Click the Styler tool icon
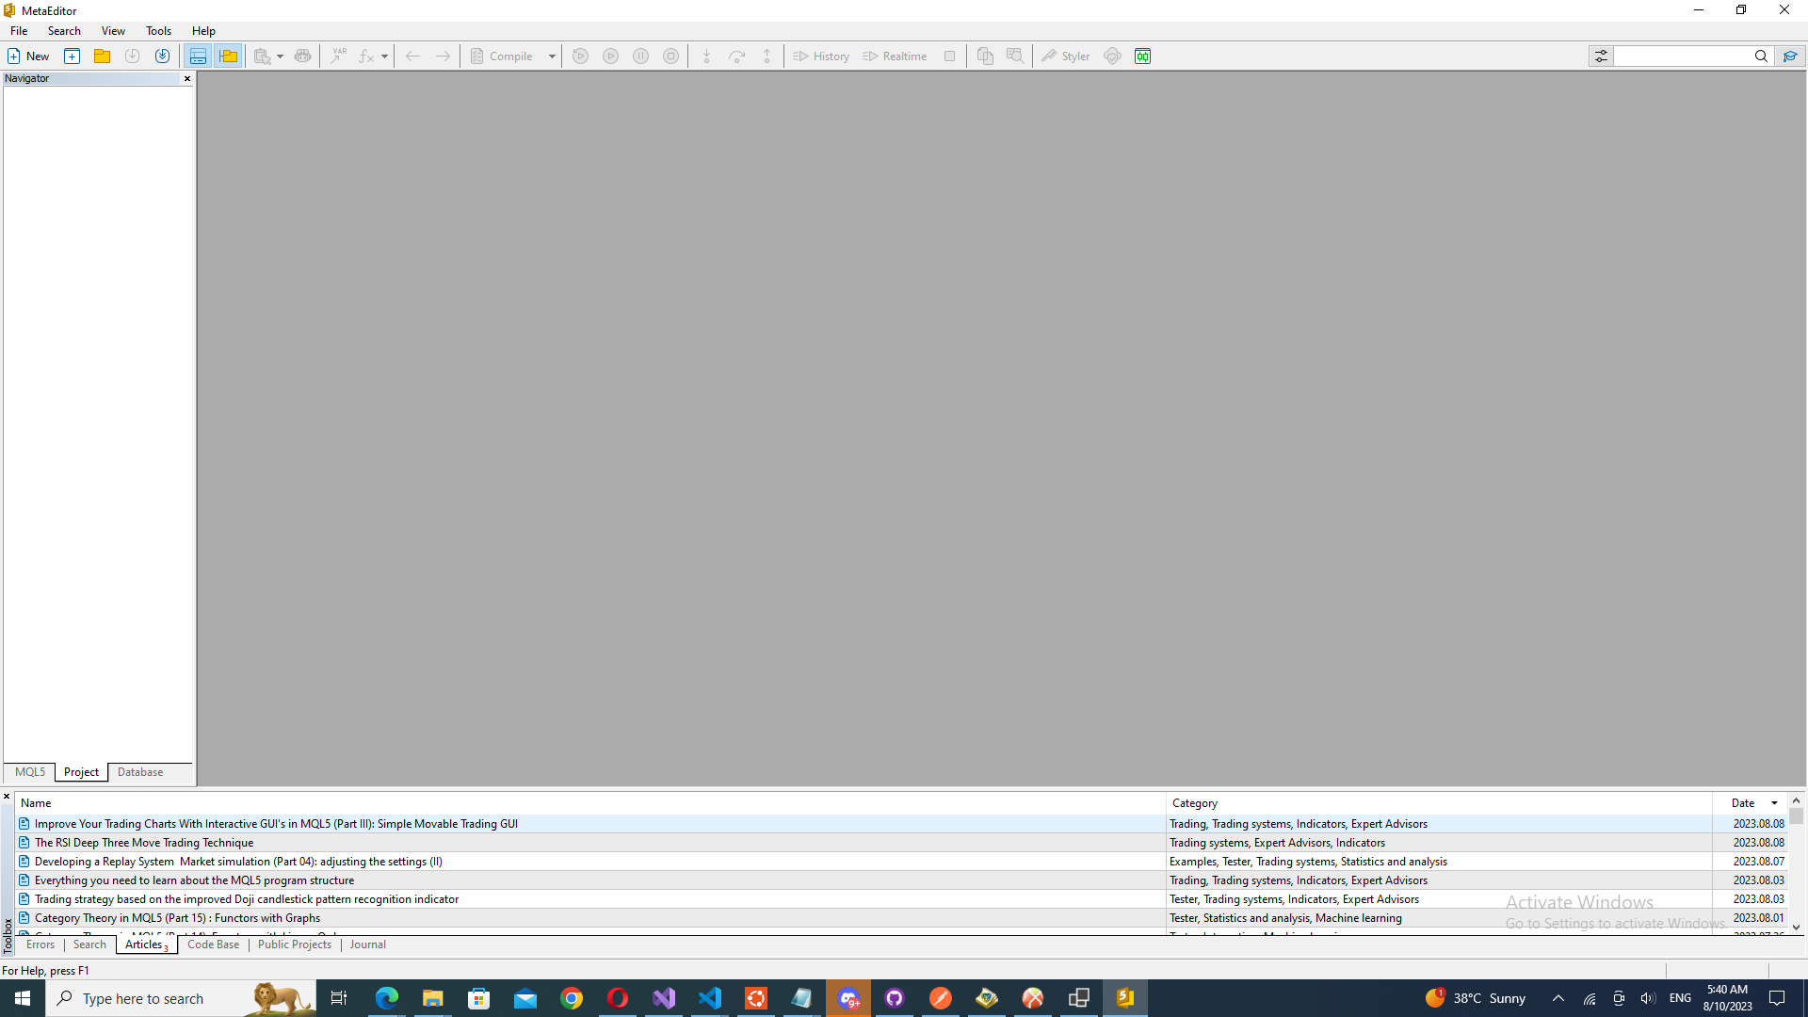 tap(1065, 56)
